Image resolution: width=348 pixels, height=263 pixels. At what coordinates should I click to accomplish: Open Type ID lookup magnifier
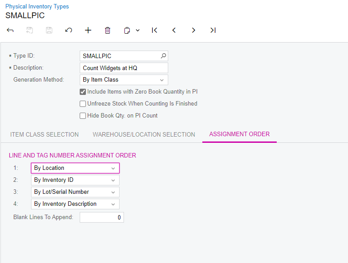pos(163,56)
